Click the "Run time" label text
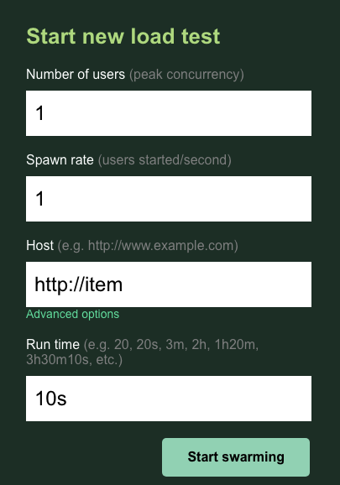Screen dimensions: 340x485 [x=53, y=344]
